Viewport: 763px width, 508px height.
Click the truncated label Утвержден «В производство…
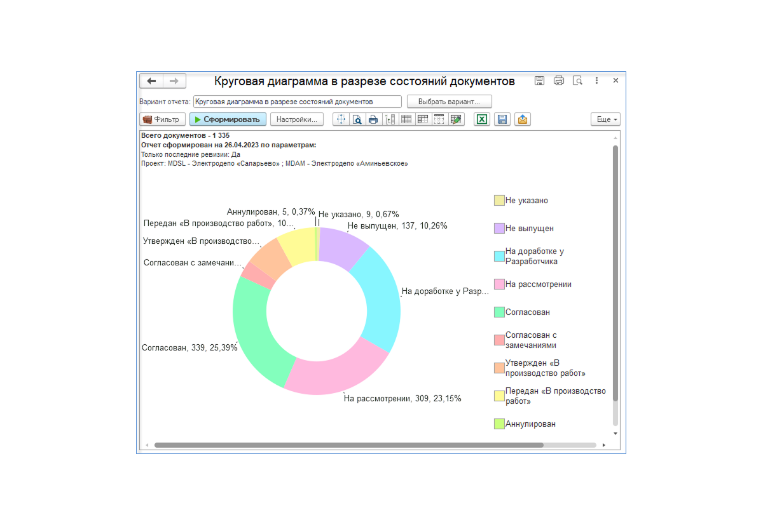(x=201, y=241)
